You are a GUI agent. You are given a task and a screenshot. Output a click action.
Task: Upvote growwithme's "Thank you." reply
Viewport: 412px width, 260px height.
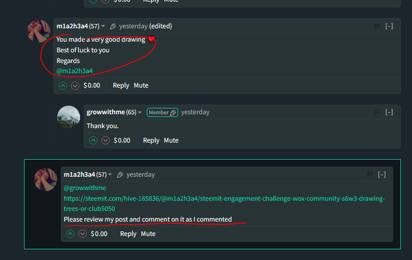93,140
